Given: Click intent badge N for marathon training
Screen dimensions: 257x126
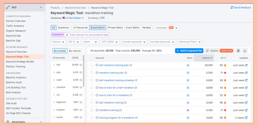Looking at the screenshot, I should pyautogui.click(x=188, y=110).
